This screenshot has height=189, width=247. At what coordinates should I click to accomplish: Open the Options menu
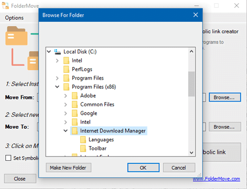[14, 18]
